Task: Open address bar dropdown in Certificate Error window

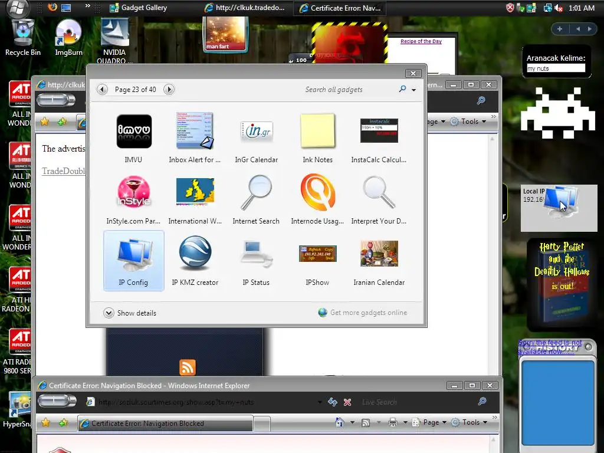Action: click(x=320, y=402)
